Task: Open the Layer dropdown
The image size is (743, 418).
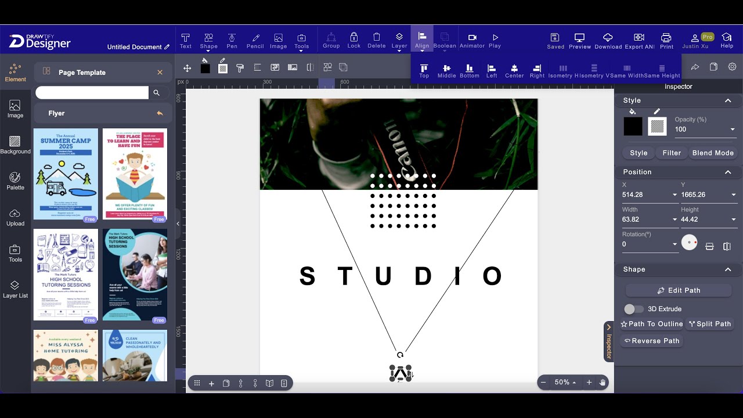Action: (x=399, y=41)
